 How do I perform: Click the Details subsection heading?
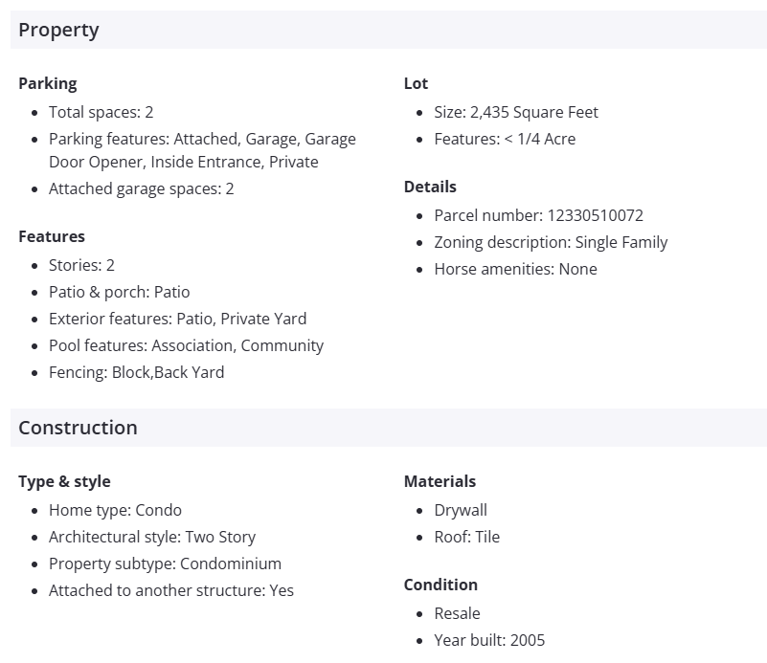click(430, 187)
